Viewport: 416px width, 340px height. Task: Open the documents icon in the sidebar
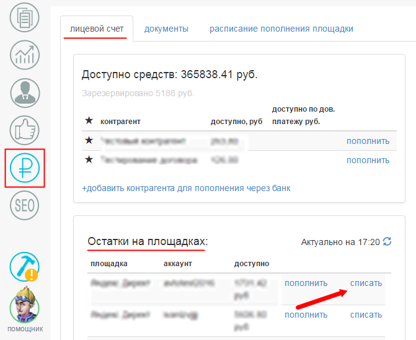(x=24, y=17)
